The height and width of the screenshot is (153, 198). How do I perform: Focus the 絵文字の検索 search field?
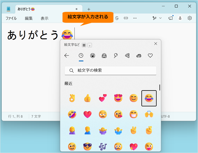pos(111,71)
